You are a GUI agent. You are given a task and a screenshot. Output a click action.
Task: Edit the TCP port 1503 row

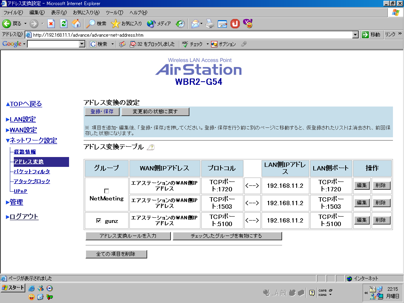click(362, 203)
